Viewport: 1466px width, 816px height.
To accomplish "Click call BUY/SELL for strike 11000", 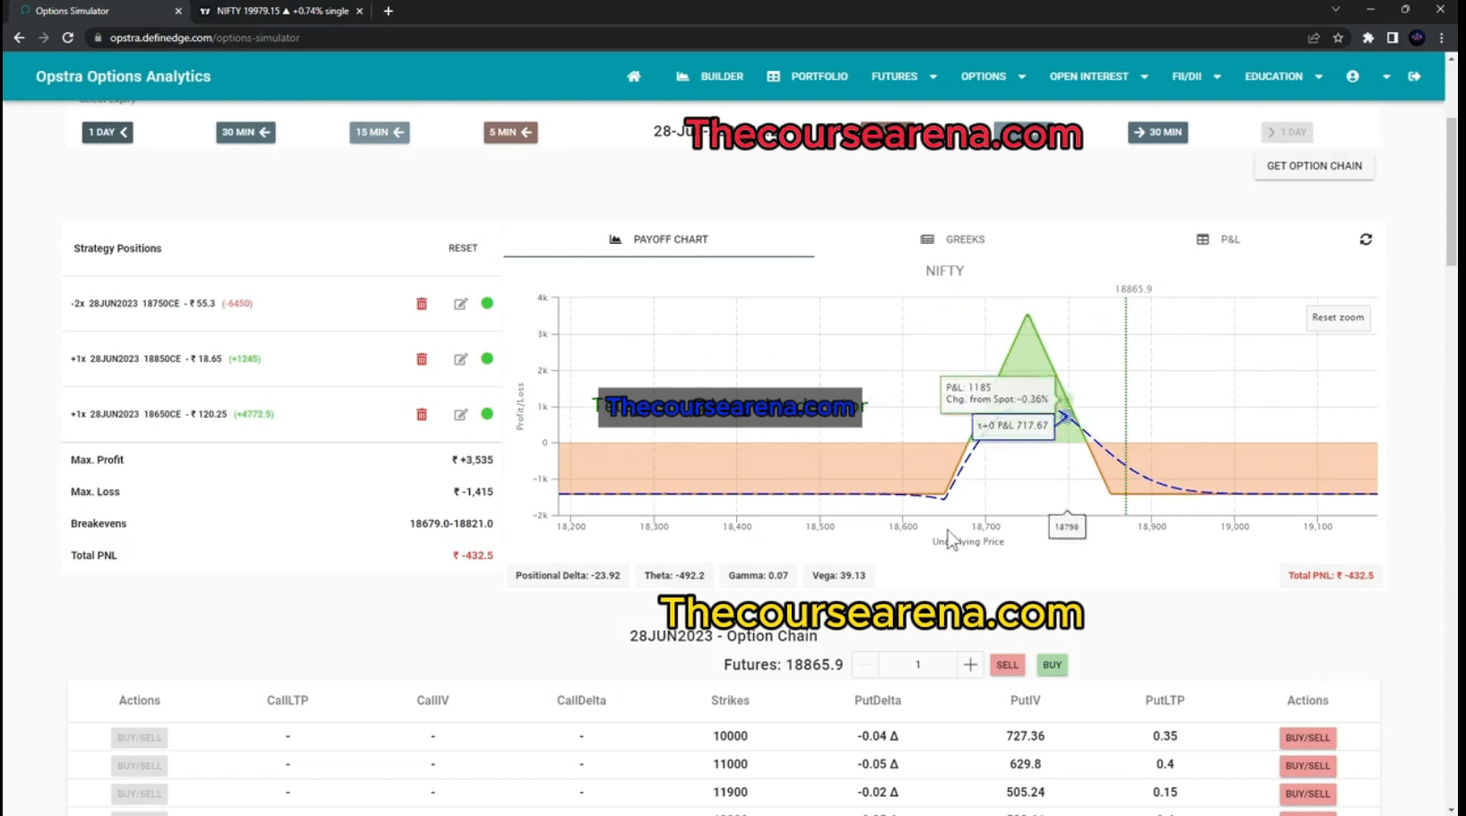I will point(139,766).
